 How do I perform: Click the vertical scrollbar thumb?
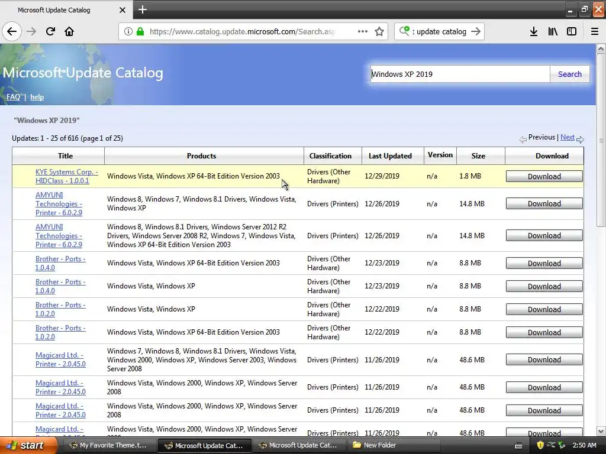click(x=601, y=140)
